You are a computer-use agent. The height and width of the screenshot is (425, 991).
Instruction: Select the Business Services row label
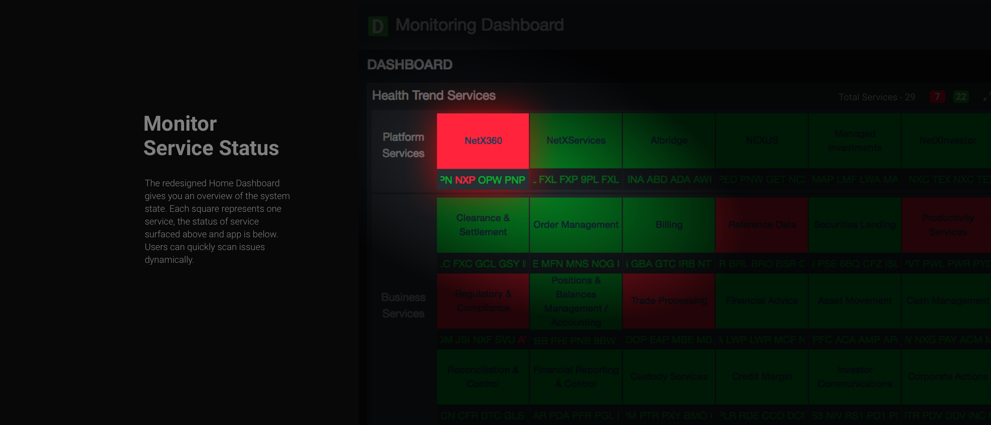click(x=403, y=306)
